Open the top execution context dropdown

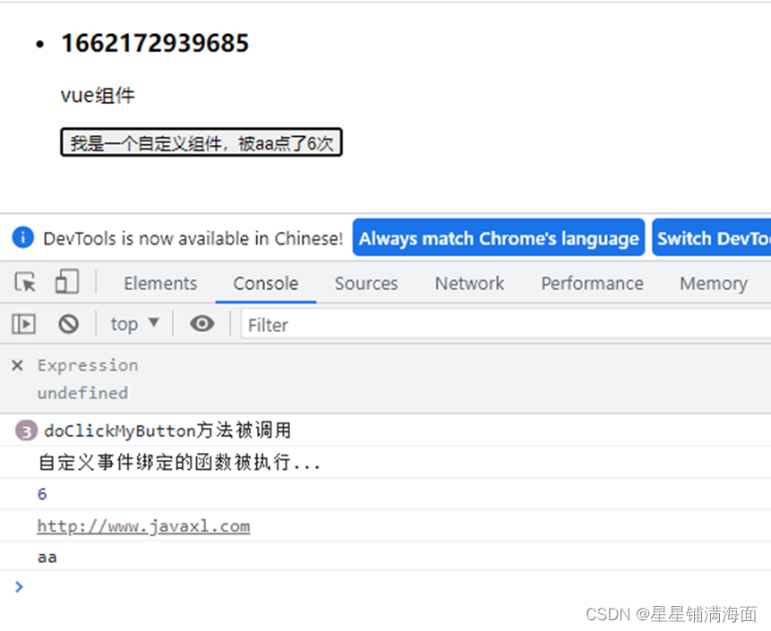click(x=133, y=323)
